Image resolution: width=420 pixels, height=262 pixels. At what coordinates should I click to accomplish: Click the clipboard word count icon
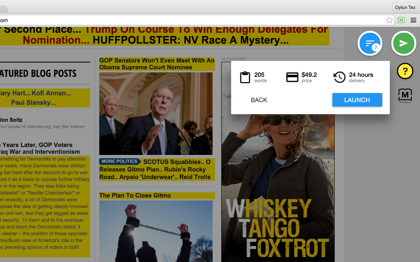(245, 77)
